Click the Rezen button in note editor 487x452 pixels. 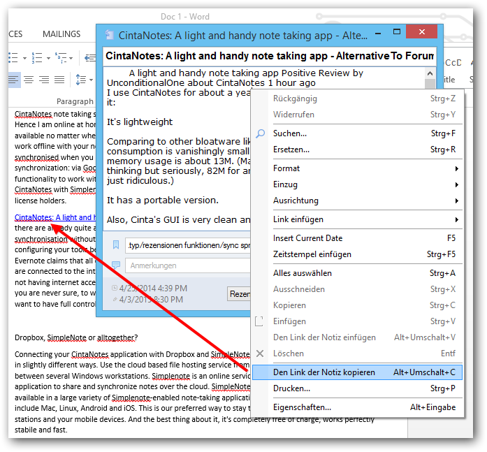point(238,293)
